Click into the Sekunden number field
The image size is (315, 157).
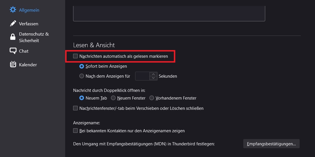pos(142,76)
